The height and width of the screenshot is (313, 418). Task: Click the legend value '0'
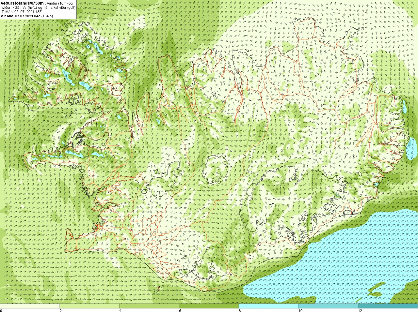click(x=1, y=311)
